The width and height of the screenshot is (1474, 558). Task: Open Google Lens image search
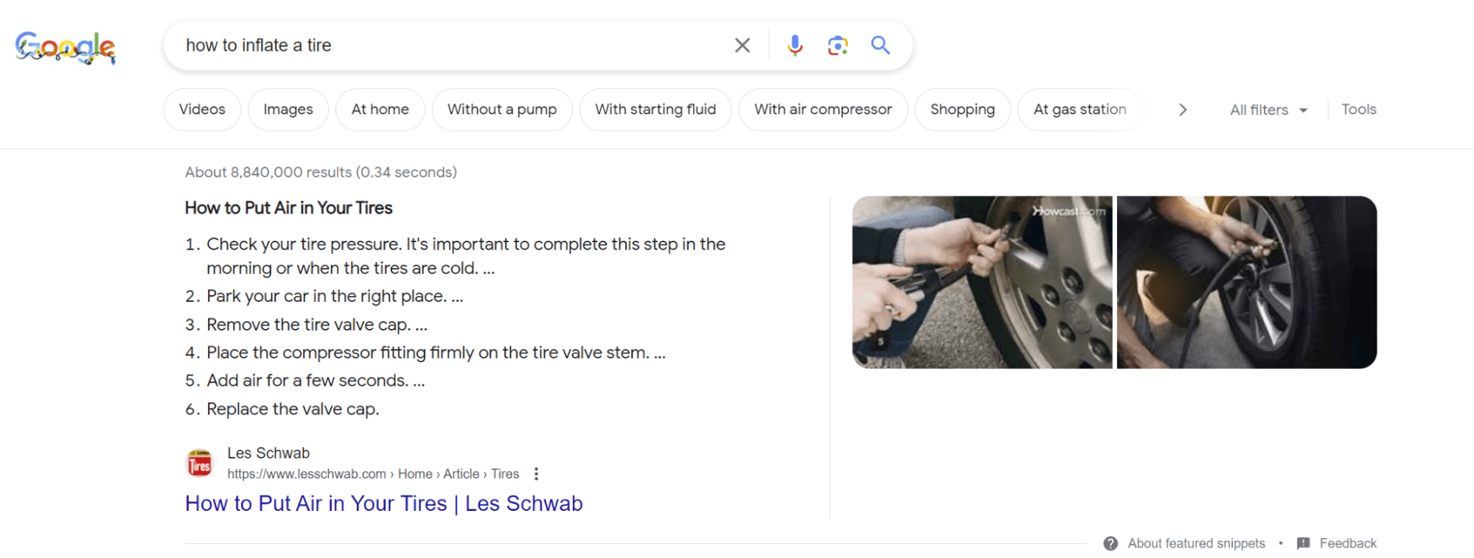(x=838, y=46)
